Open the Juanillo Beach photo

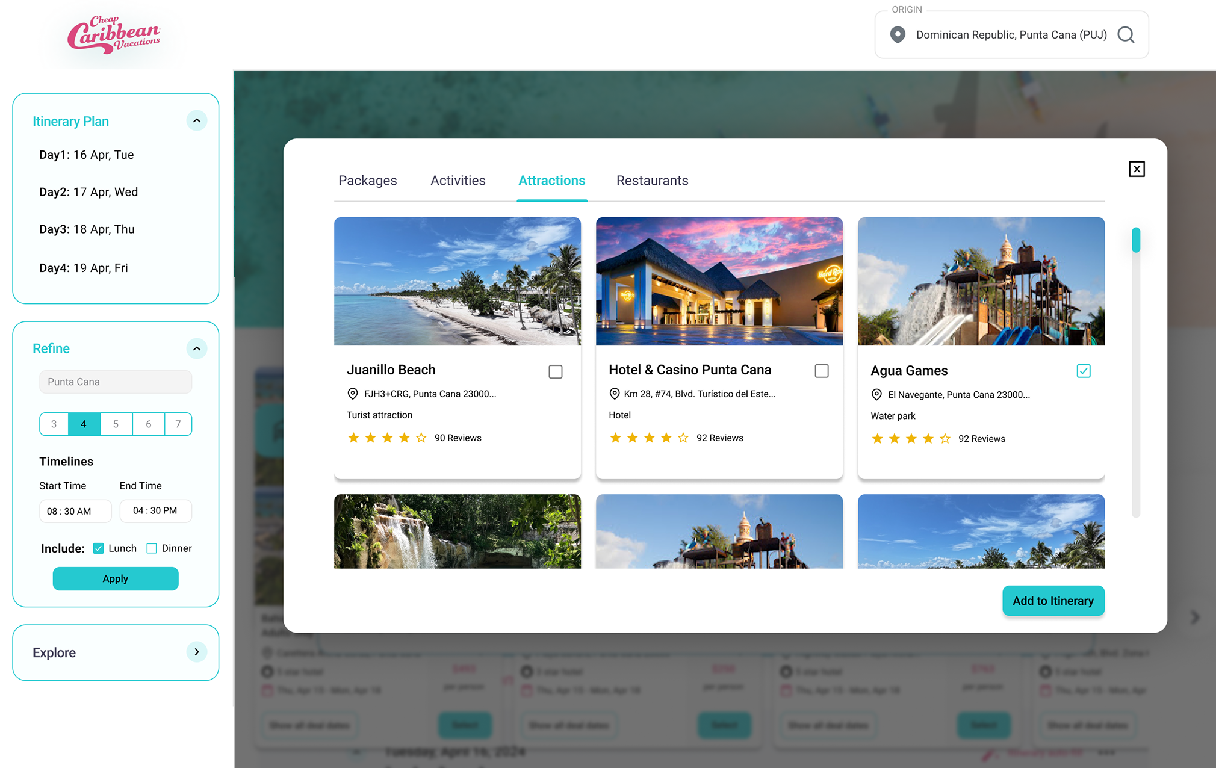click(x=458, y=281)
